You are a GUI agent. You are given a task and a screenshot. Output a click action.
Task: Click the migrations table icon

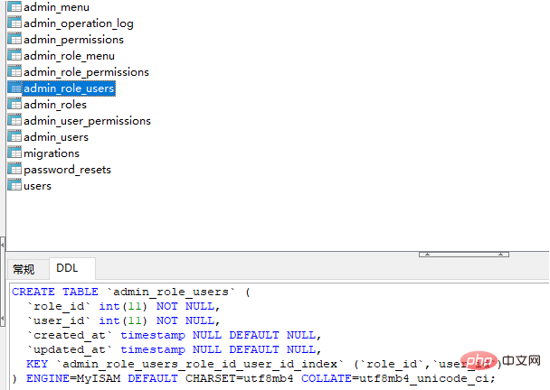tap(14, 153)
